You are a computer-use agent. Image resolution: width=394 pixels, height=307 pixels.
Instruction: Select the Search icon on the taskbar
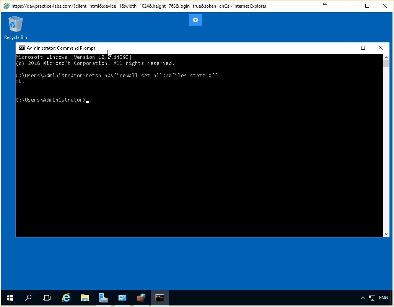pyautogui.click(x=28, y=298)
